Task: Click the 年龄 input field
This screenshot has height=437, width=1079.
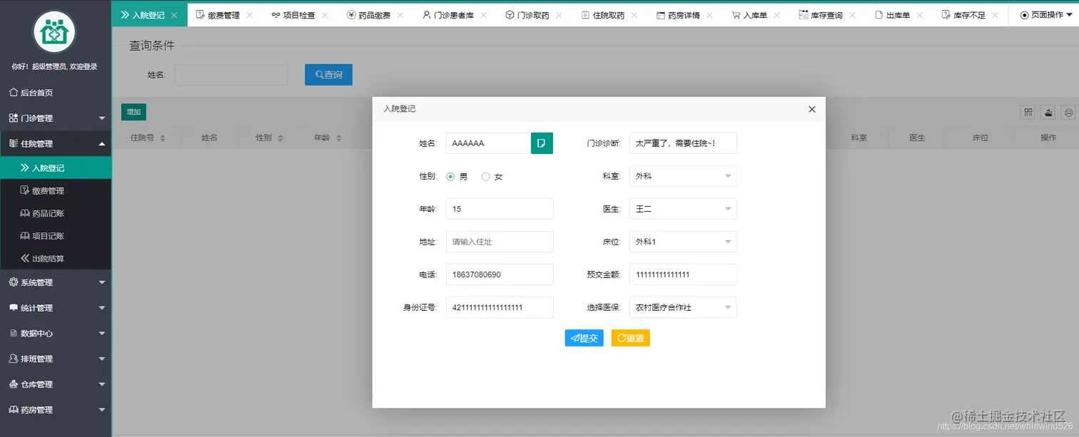Action: tap(500, 209)
